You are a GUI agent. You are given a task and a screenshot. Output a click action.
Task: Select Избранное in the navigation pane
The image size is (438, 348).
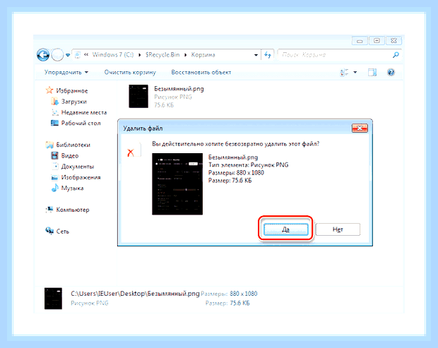[72, 90]
